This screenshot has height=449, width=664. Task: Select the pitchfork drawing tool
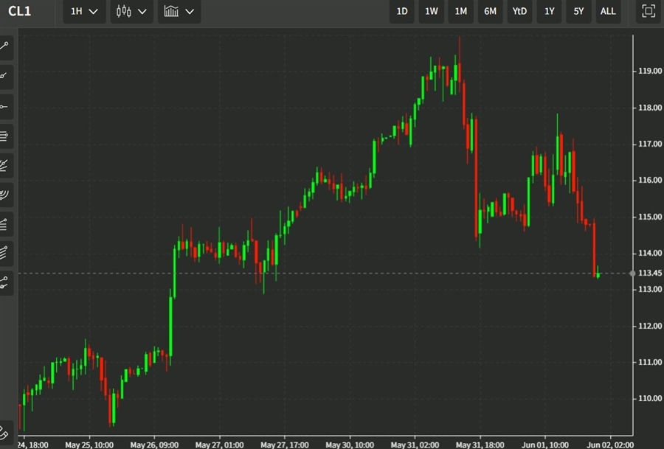pos(5,254)
